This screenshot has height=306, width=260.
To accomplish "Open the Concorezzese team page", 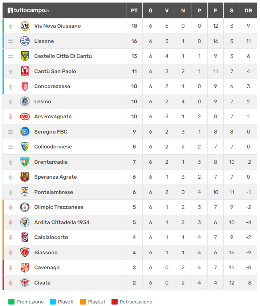I will point(52,87).
